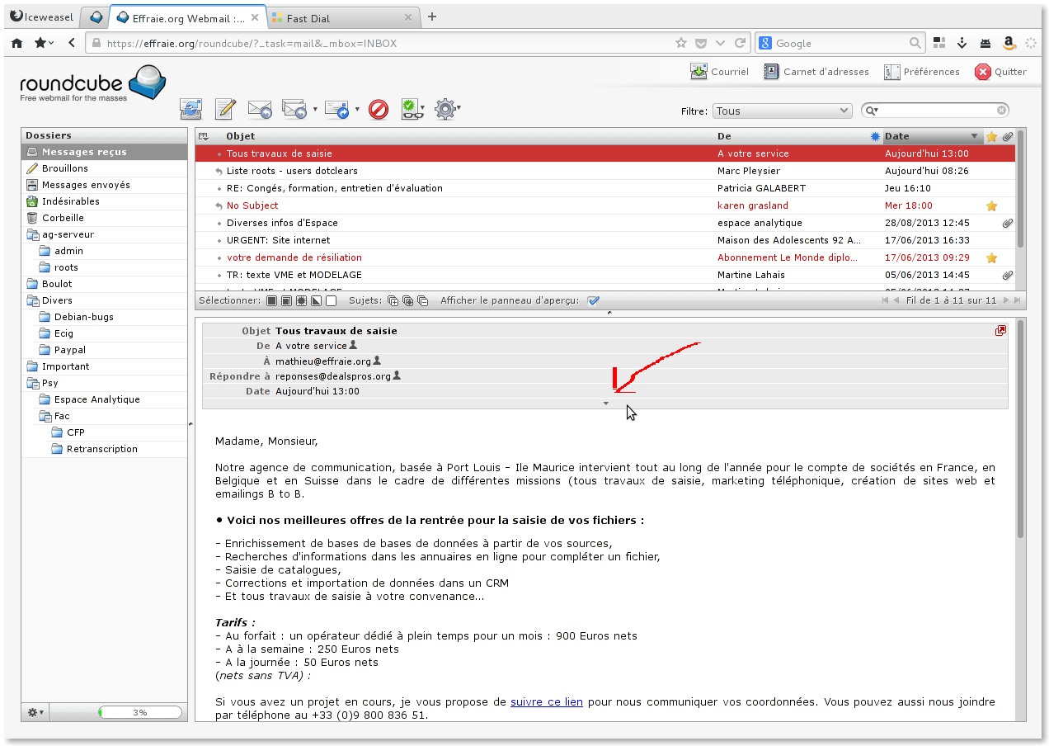Viewport: 1049px width, 746px height.
Task: Open the Filtre dropdown showing 'Tous'
Action: coord(782,111)
